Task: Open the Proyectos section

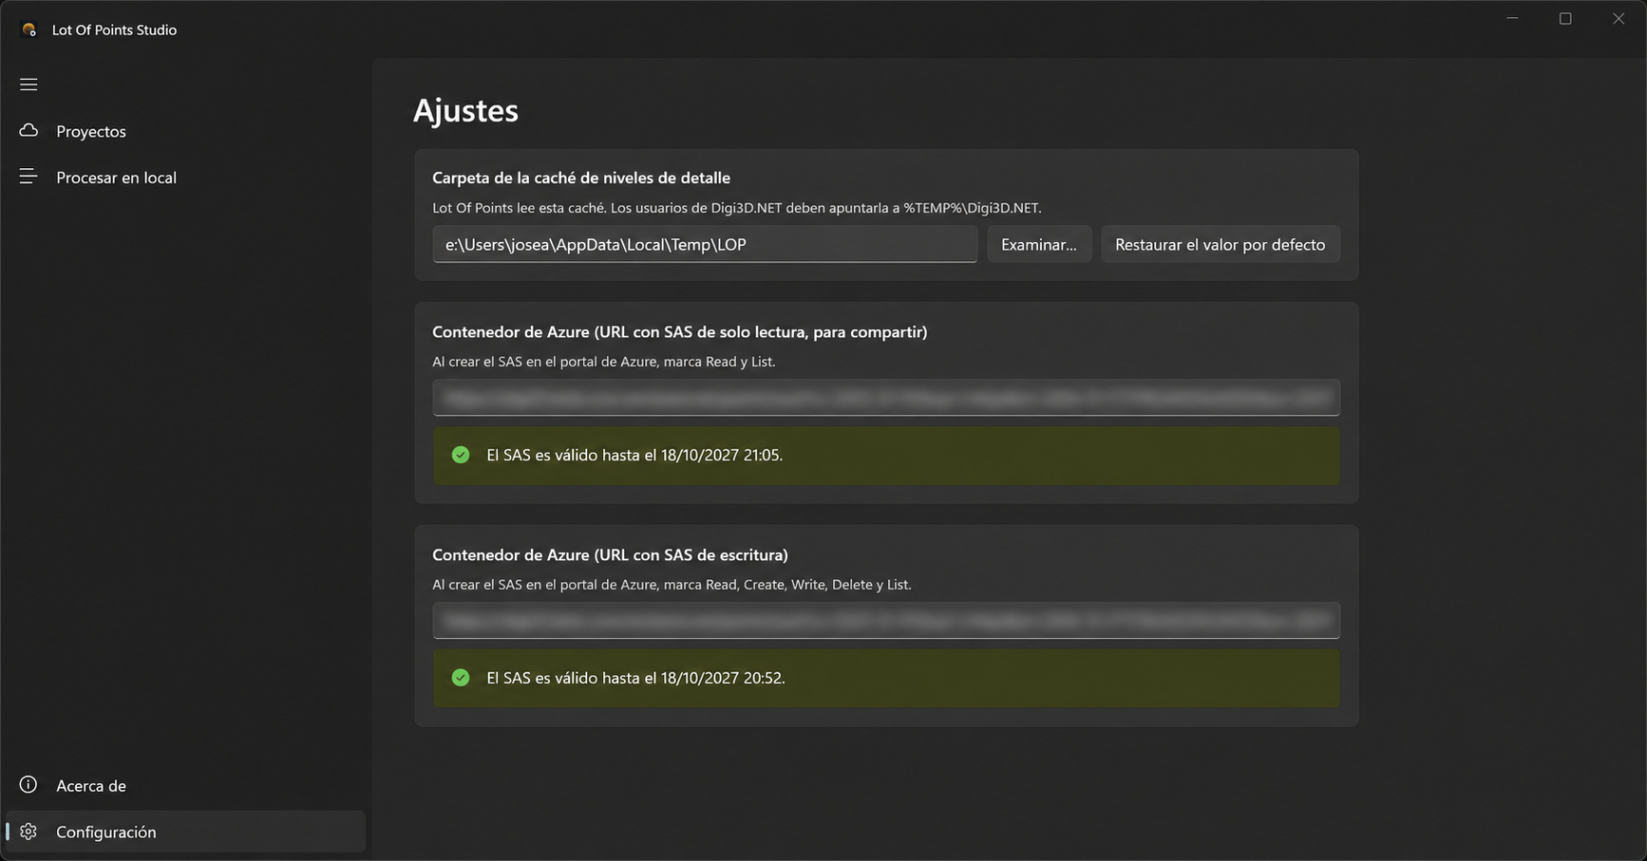Action: [x=185, y=131]
